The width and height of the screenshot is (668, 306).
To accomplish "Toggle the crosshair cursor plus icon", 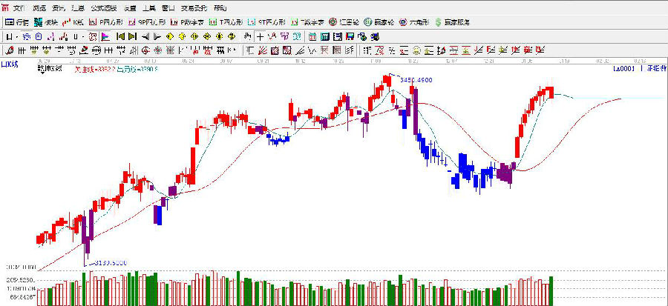I will (x=260, y=36).
